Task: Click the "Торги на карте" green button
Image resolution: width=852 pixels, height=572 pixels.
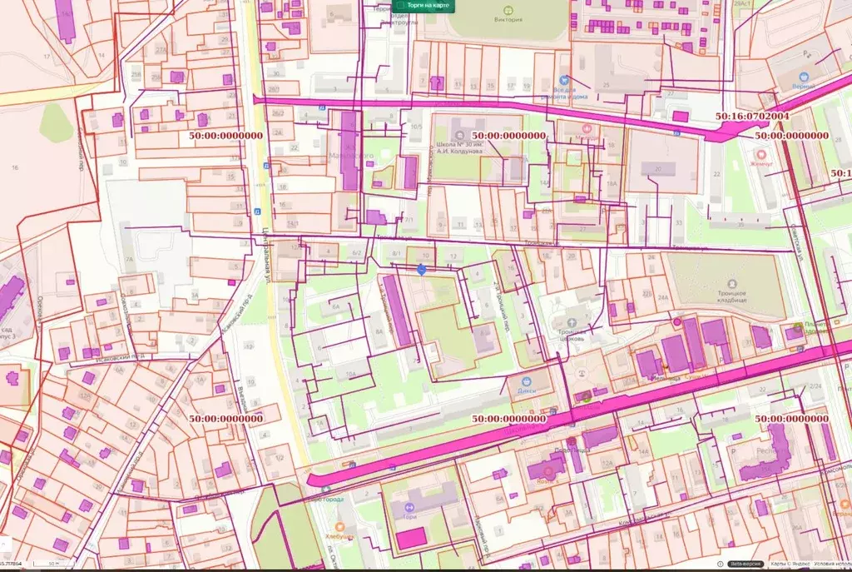Action: [x=423, y=6]
